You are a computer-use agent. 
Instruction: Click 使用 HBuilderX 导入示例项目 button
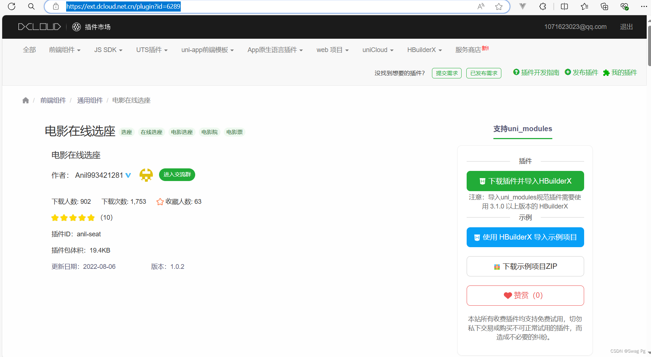525,237
